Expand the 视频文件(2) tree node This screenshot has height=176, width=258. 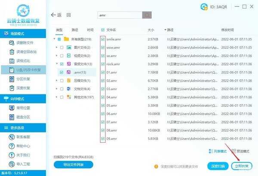coord(57,56)
